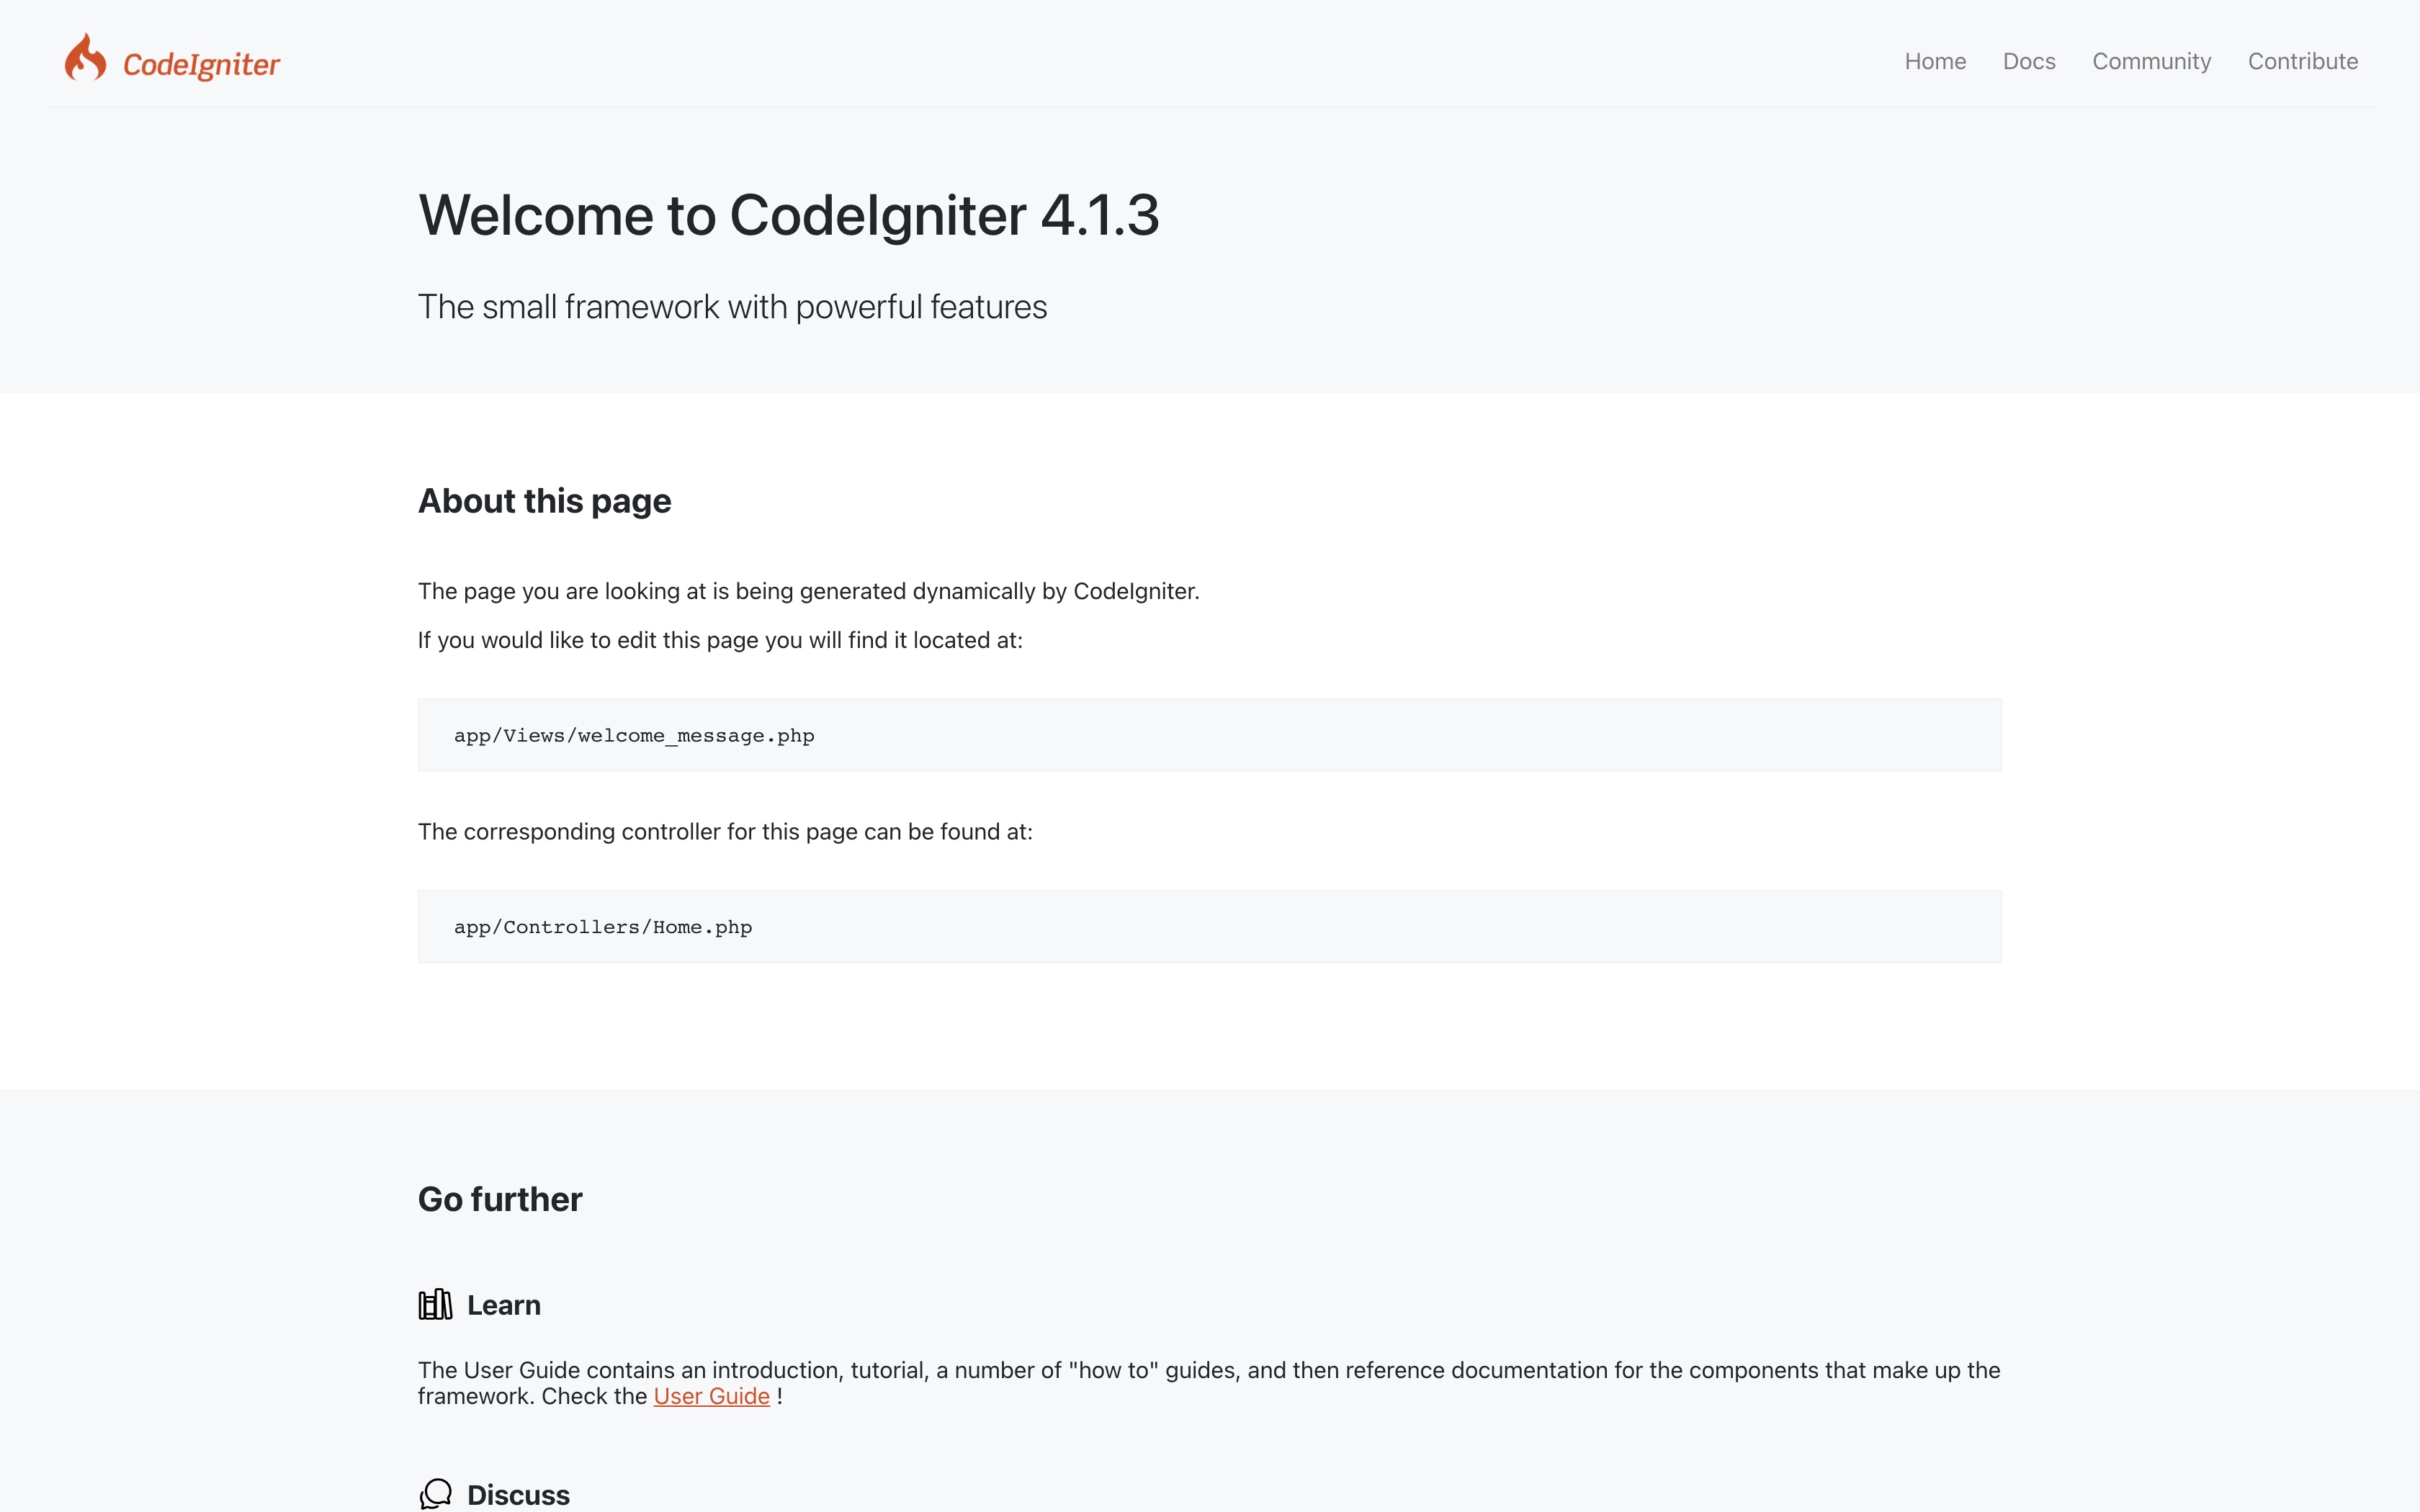Click the Discuss chat bubble icon
Screen dimensions: 2420x1512
[x=435, y=1493]
